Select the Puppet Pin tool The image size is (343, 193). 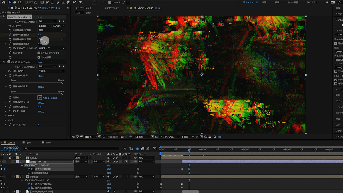pos(80,2)
